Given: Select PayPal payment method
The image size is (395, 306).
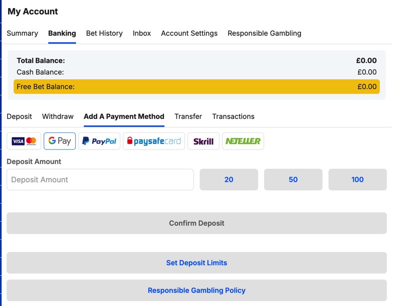Looking at the screenshot, I should click(x=99, y=141).
